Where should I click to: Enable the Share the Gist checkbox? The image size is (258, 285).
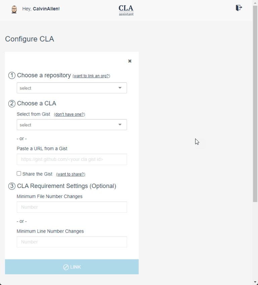click(x=19, y=174)
